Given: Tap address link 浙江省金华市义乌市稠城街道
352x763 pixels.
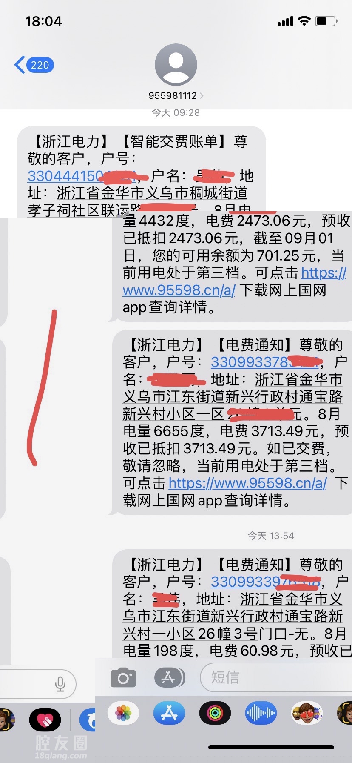Looking at the screenshot, I should point(152,193).
